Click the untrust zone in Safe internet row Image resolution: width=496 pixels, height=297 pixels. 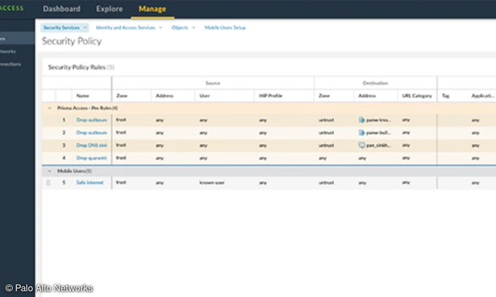(326, 183)
